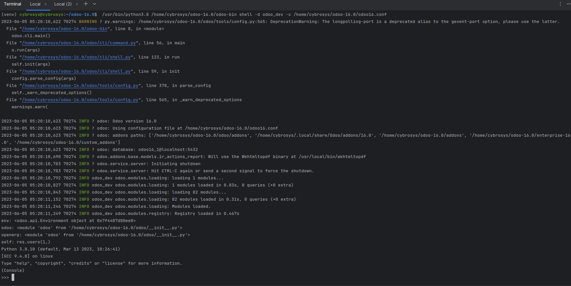Image resolution: width=571 pixels, height=286 pixels.
Task: Open the shell.py link at line 123
Action: (x=76, y=57)
